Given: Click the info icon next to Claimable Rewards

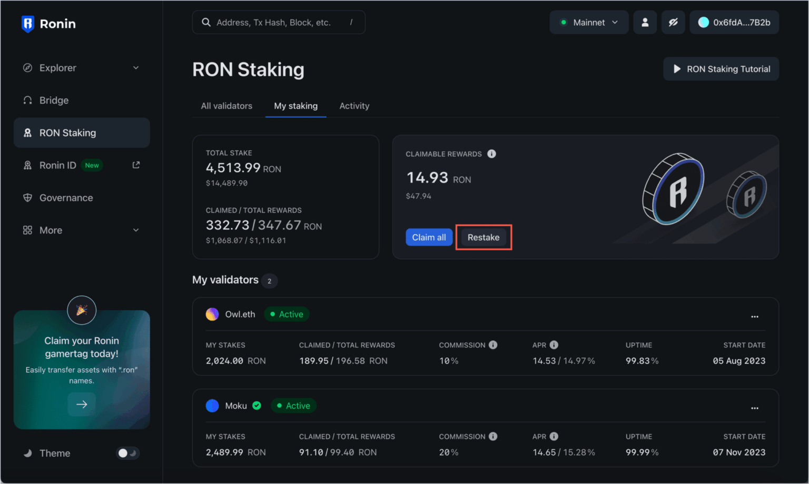Looking at the screenshot, I should click(x=492, y=154).
